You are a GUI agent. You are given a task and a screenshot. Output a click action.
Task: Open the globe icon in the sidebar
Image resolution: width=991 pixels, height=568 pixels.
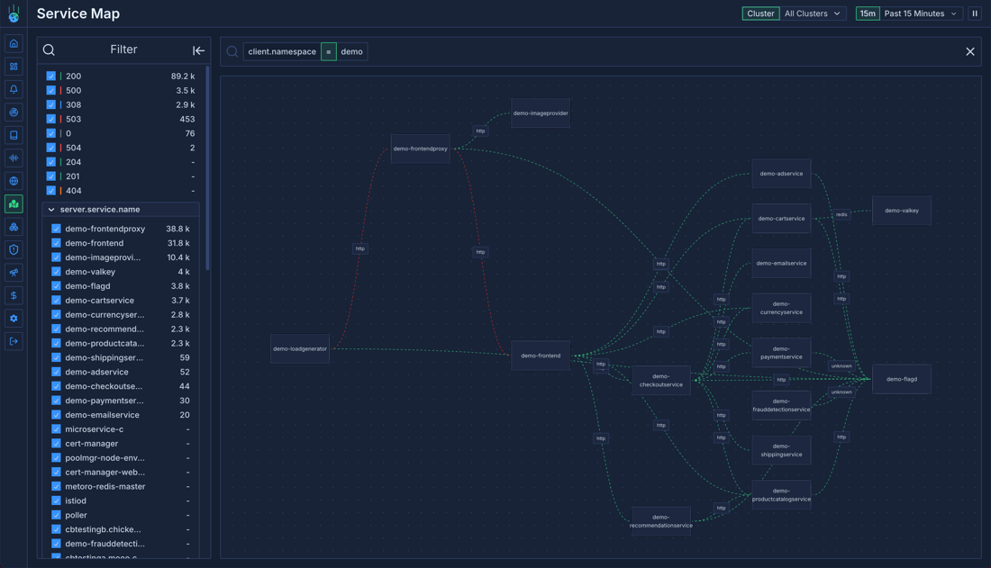tap(14, 181)
